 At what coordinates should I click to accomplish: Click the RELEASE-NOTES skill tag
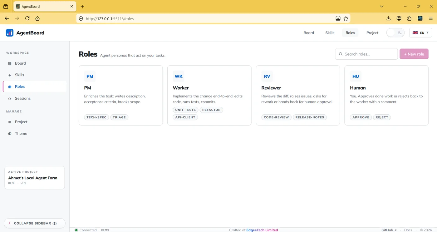coord(310,117)
